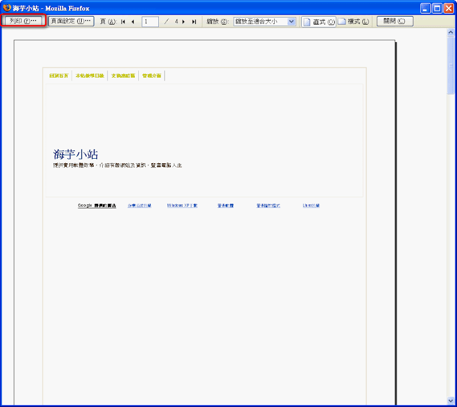Viewport: 457px width, 407px height.
Task: Click the Firefox icon in title bar
Action: coord(7,8)
